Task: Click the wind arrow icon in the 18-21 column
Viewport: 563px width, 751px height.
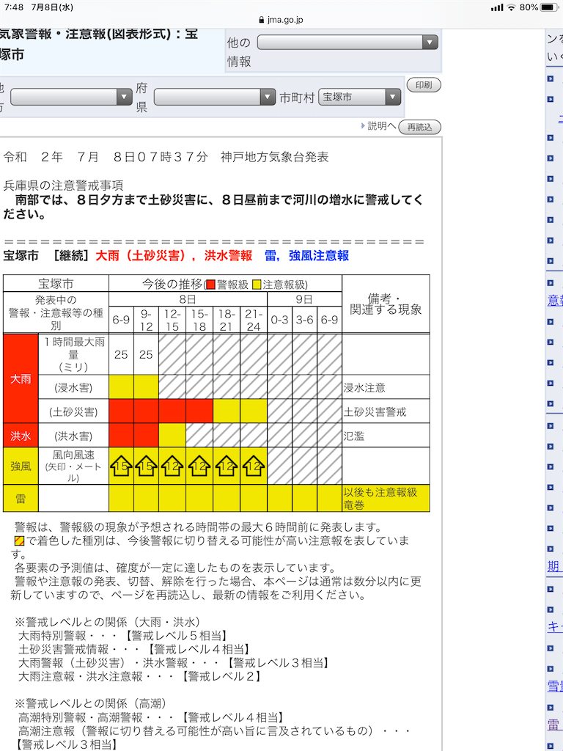Action: click(x=227, y=466)
